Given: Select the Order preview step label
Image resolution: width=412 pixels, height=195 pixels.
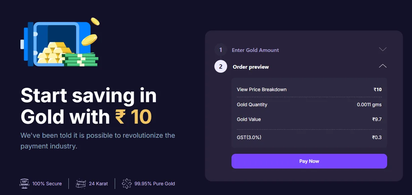Looking at the screenshot, I should (251, 67).
